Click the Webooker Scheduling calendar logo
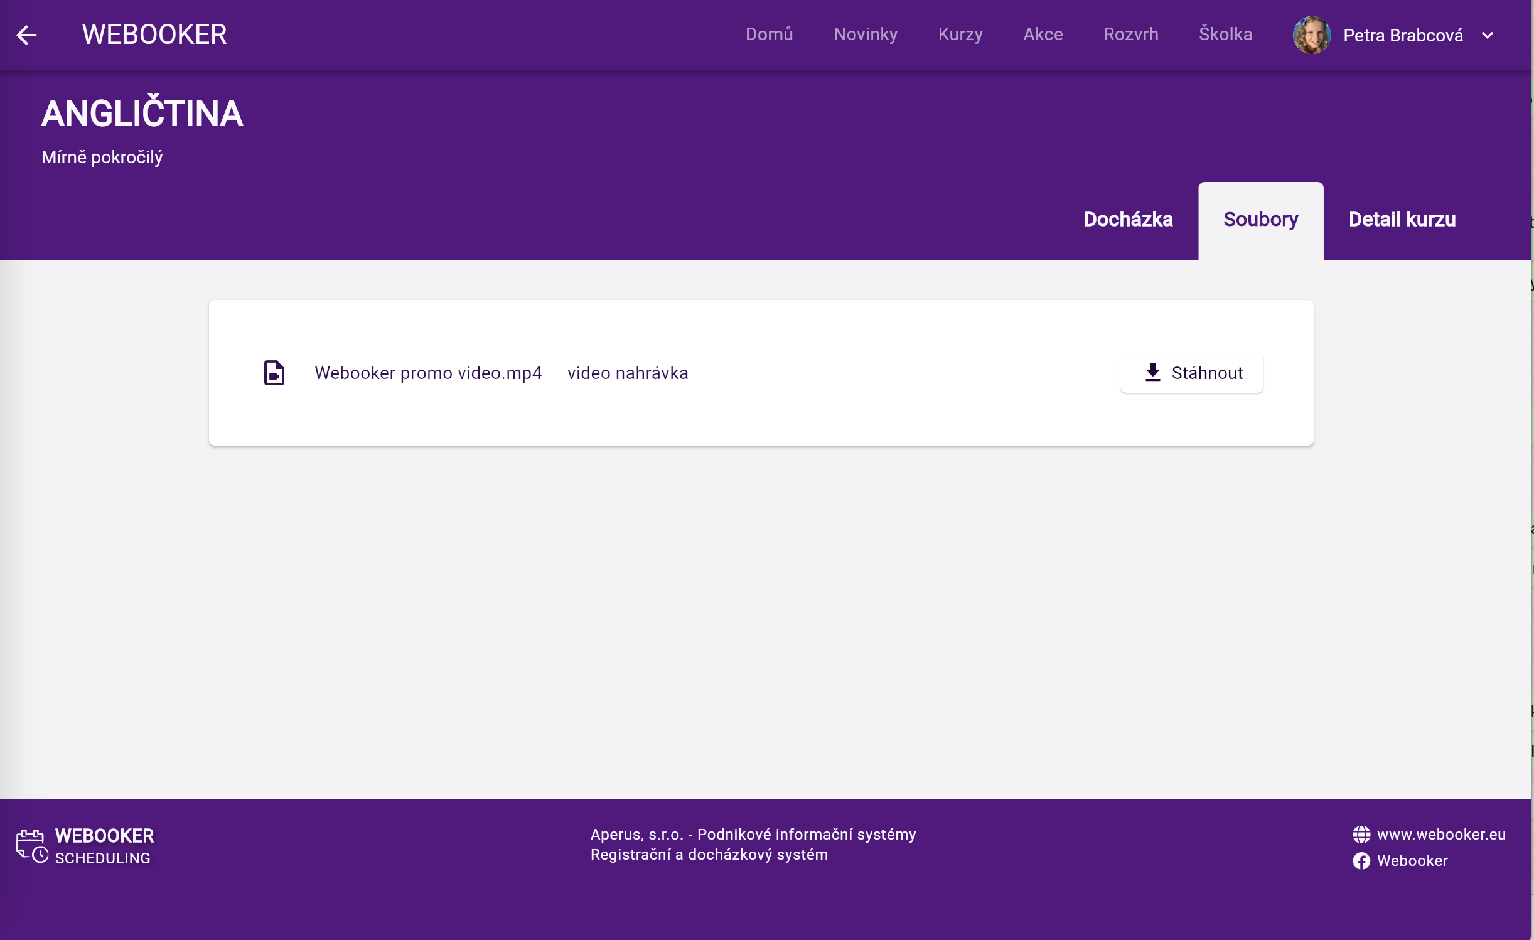This screenshot has height=940, width=1534. coord(31,846)
